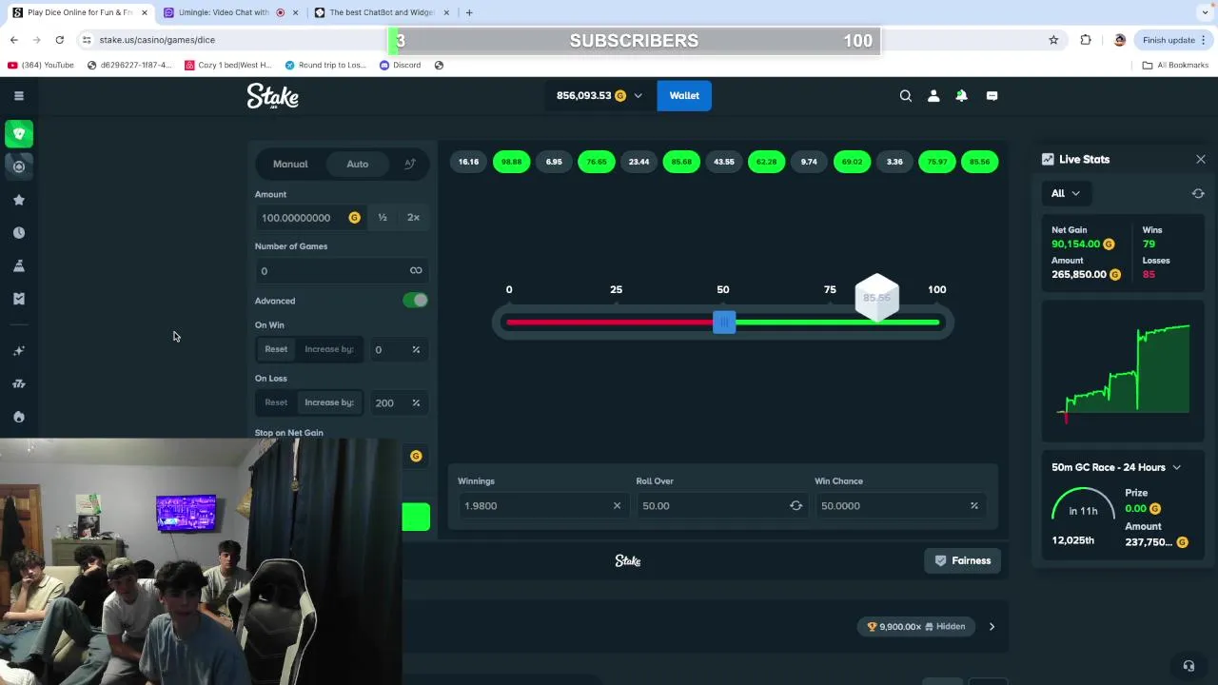Click the percent icon in Win Chance
Screen dimensions: 1218x685
point(973,505)
